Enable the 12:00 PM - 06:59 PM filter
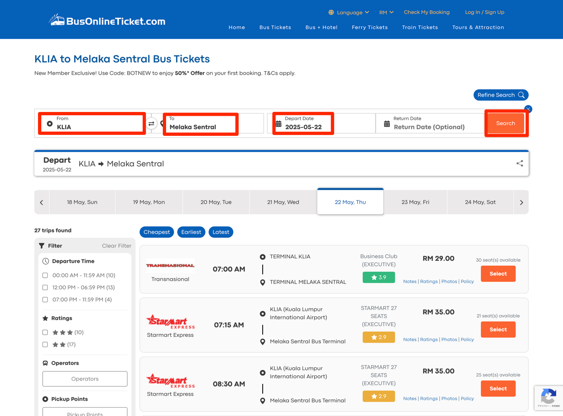 (x=46, y=288)
